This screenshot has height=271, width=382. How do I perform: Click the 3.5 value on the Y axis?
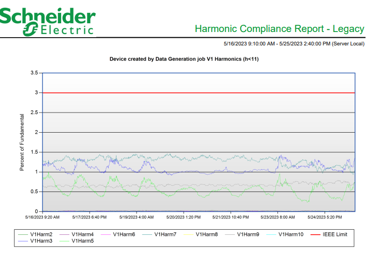click(x=34, y=73)
